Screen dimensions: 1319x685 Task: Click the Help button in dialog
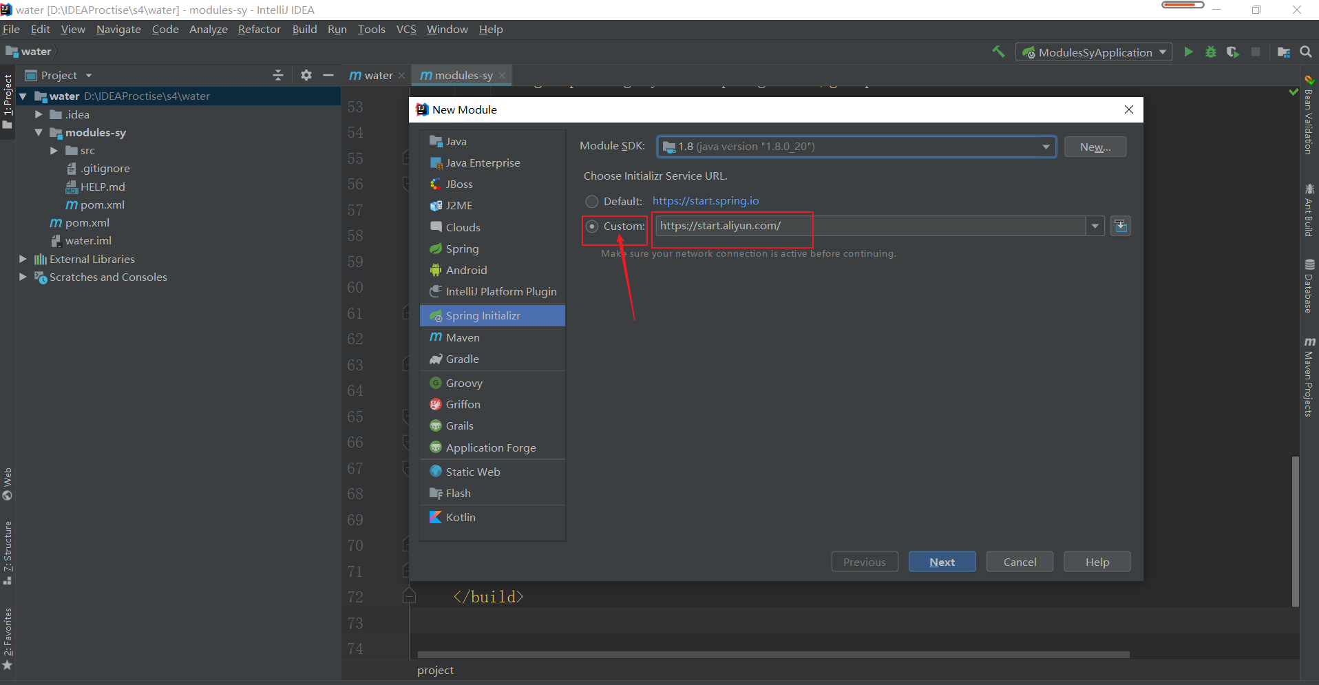pos(1097,562)
